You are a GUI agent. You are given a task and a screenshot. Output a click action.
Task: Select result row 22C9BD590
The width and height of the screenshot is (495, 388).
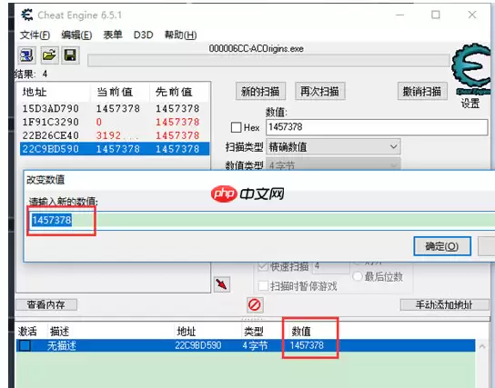click(114, 149)
